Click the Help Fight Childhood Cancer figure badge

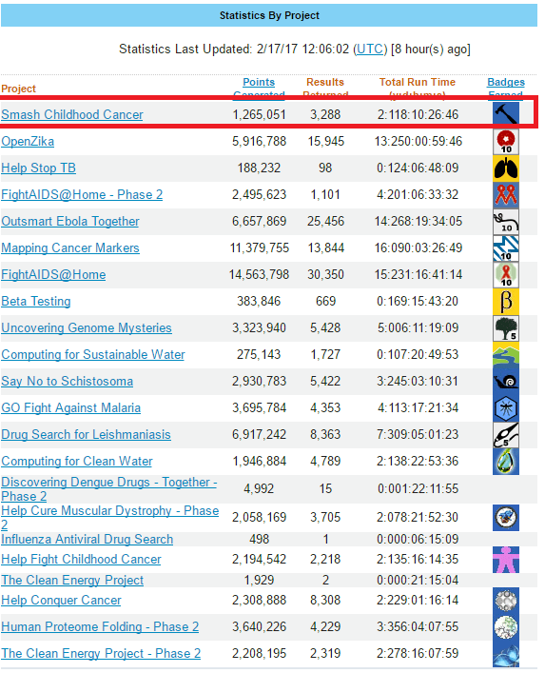pos(506,560)
